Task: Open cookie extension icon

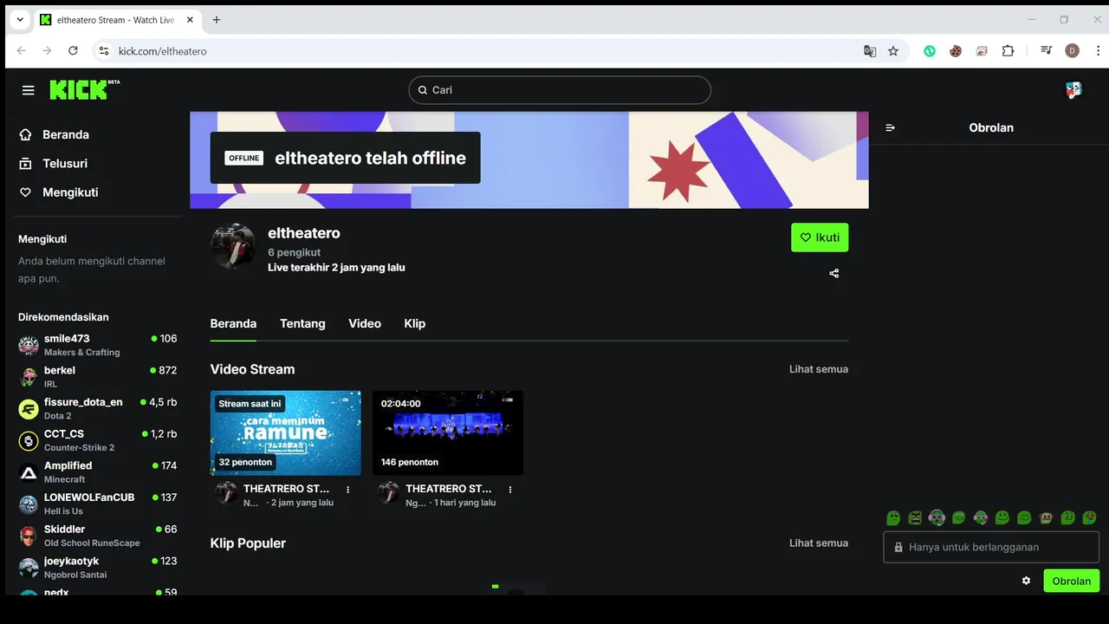Action: 956,51
